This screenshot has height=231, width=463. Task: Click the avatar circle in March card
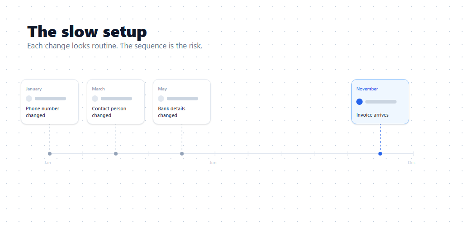click(95, 99)
